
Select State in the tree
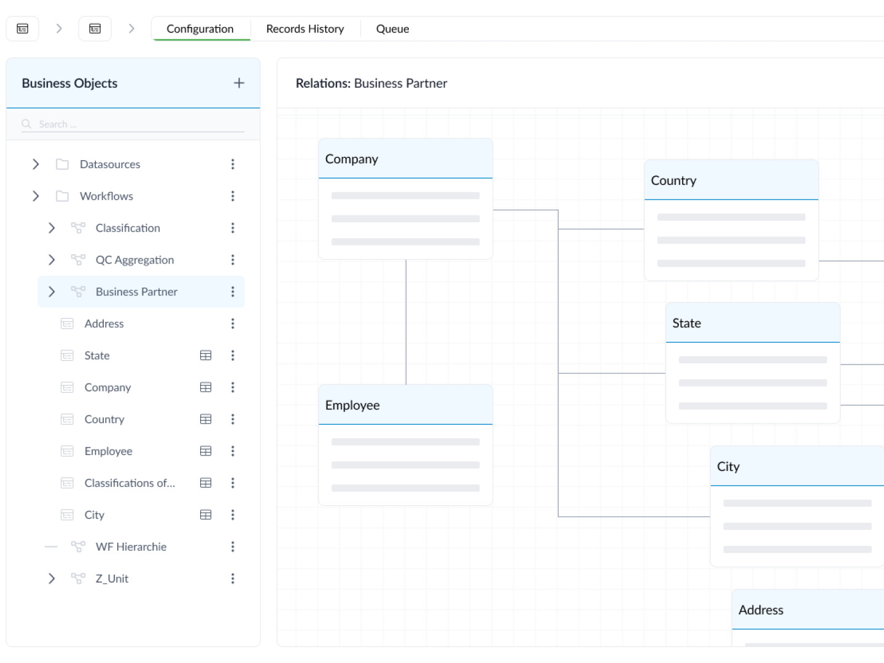[x=97, y=355]
